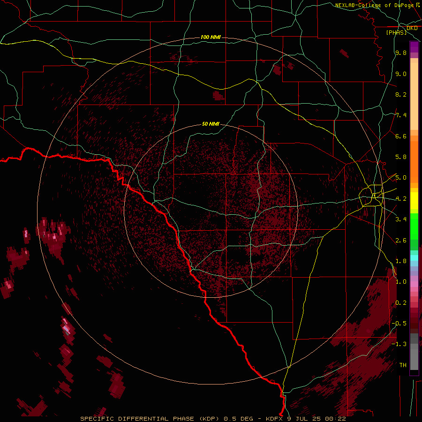Click the 0.5 DEG elevation text

(x=238, y=419)
